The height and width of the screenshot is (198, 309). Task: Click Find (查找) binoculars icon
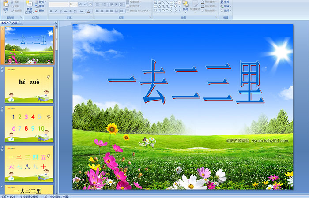(x=222, y=2)
